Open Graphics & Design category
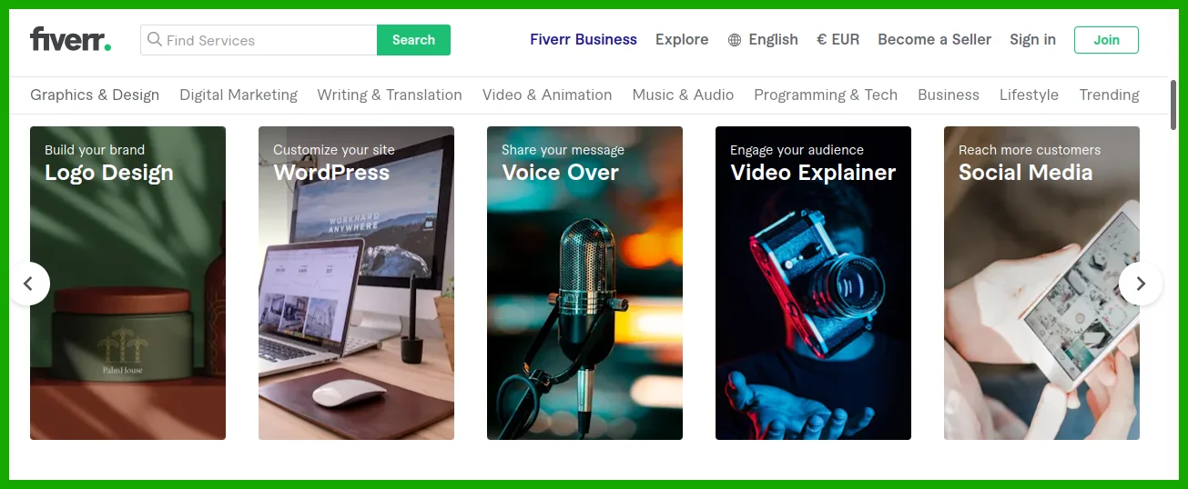Image resolution: width=1188 pixels, height=489 pixels. (x=95, y=95)
